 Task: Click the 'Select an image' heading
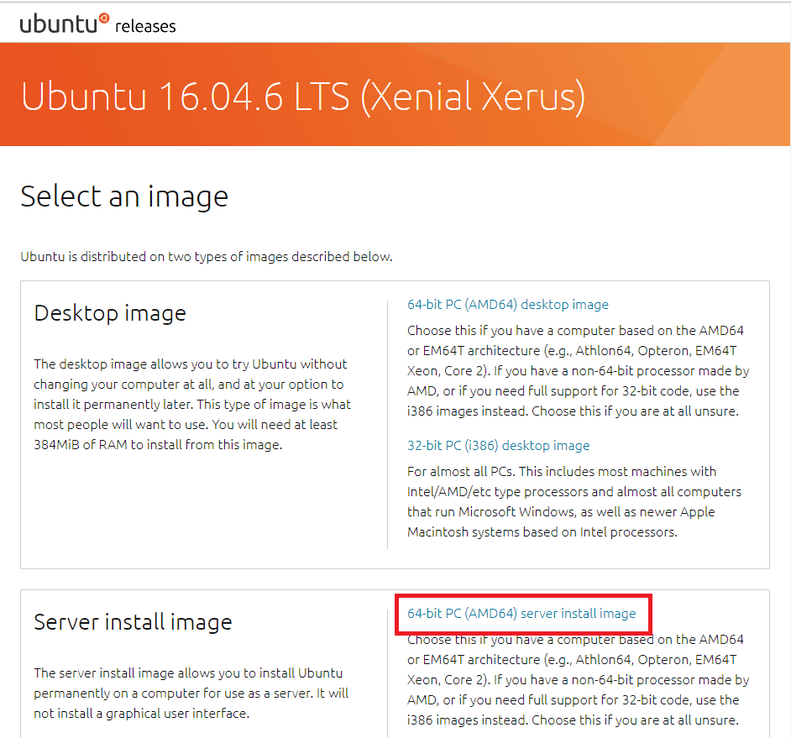(x=124, y=196)
